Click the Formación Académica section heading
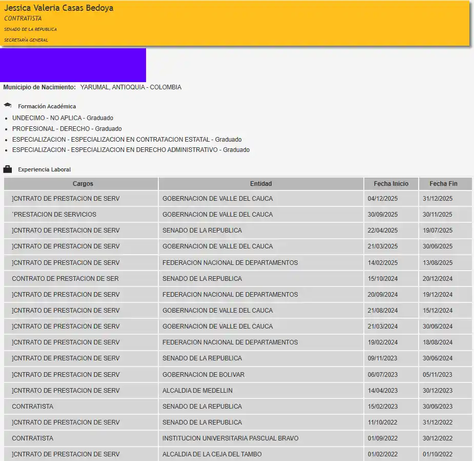Image resolution: width=474 pixels, height=461 pixels. point(47,106)
